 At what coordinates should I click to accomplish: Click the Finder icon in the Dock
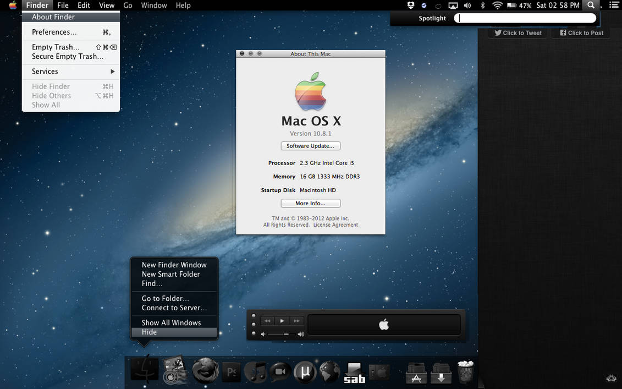(x=145, y=370)
